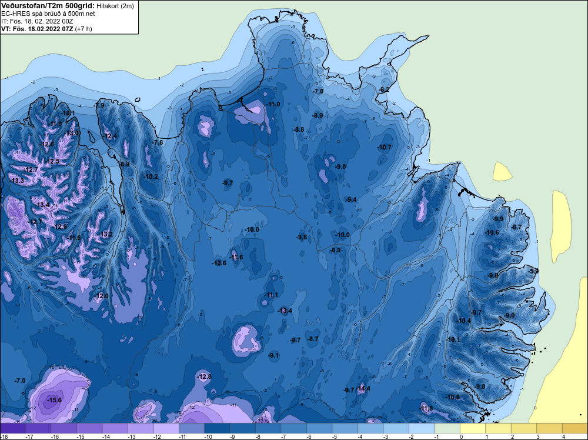
Task: Click legend color swatch labeled -12
Action: click(x=166, y=428)
